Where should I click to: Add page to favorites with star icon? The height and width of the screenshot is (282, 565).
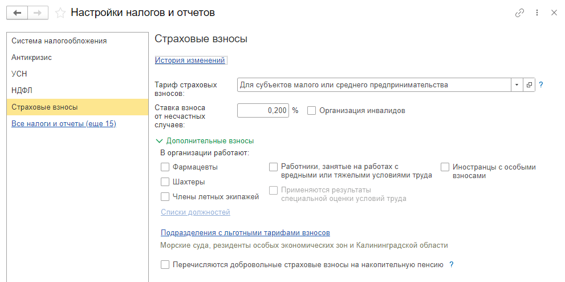60,13
